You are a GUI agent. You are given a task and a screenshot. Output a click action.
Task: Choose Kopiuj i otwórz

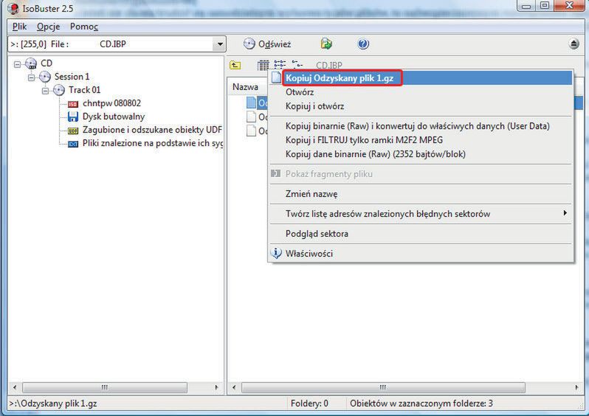click(x=420, y=106)
